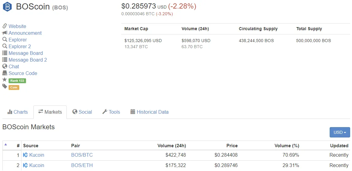
Task: Open the BOS/BTC pair link
Action: [82, 155]
